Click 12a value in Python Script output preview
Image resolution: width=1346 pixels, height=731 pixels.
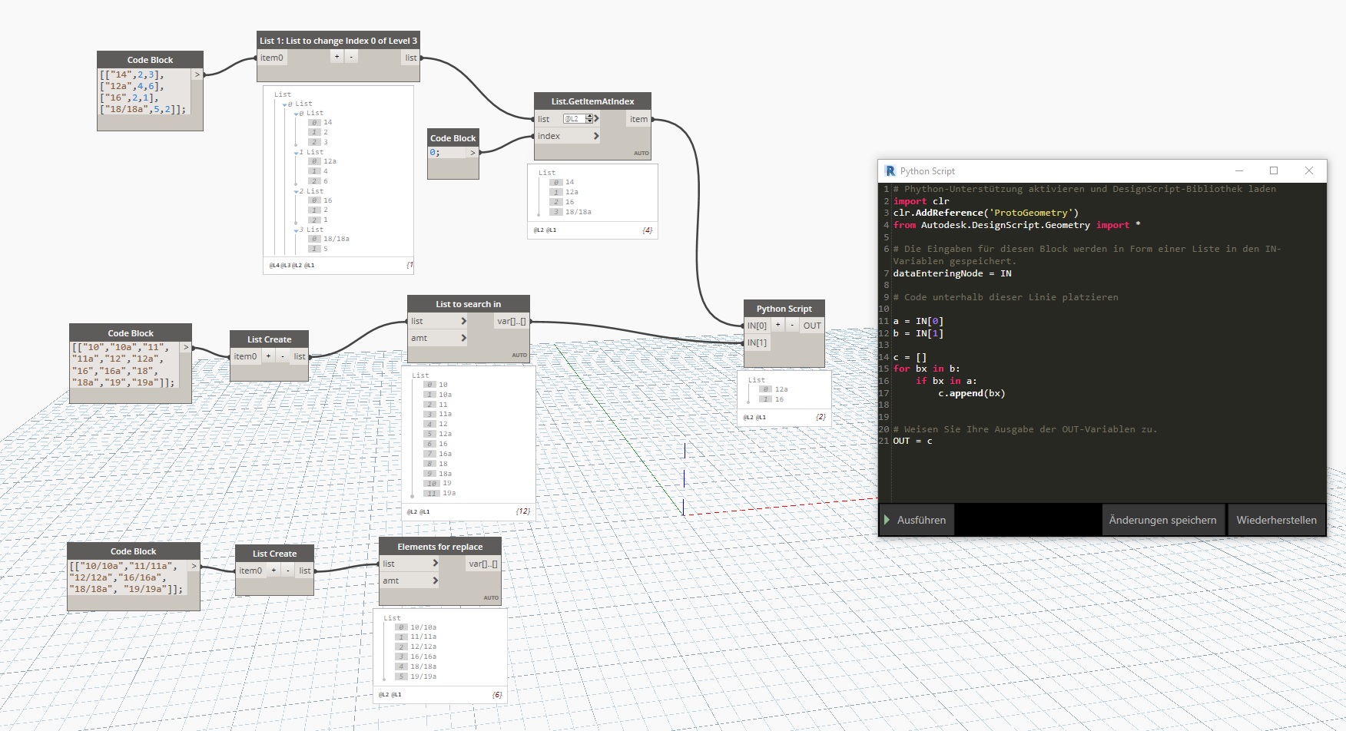(781, 389)
